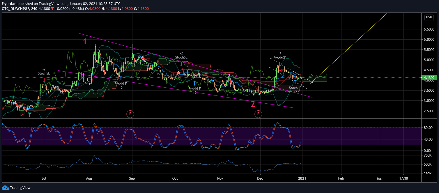Select the 'StochLE +2' label in August
439x193 pixels.
point(121,86)
